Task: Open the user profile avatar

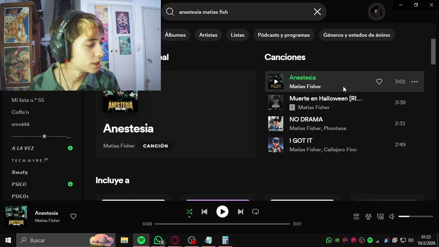Action: 377,12
